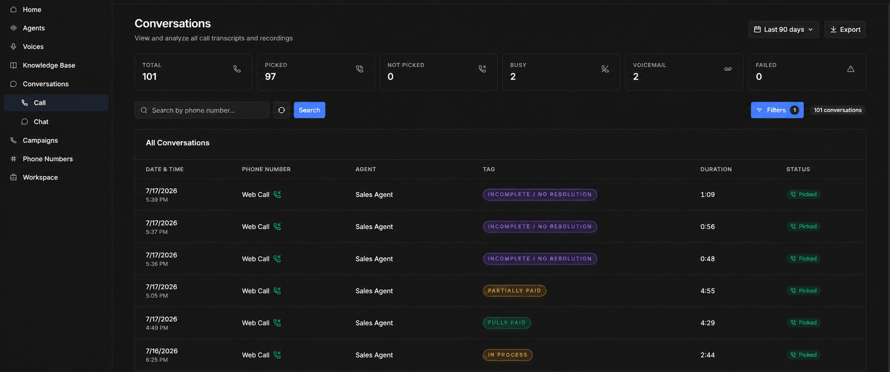Click the Agents waveform icon
890x372 pixels.
13,28
